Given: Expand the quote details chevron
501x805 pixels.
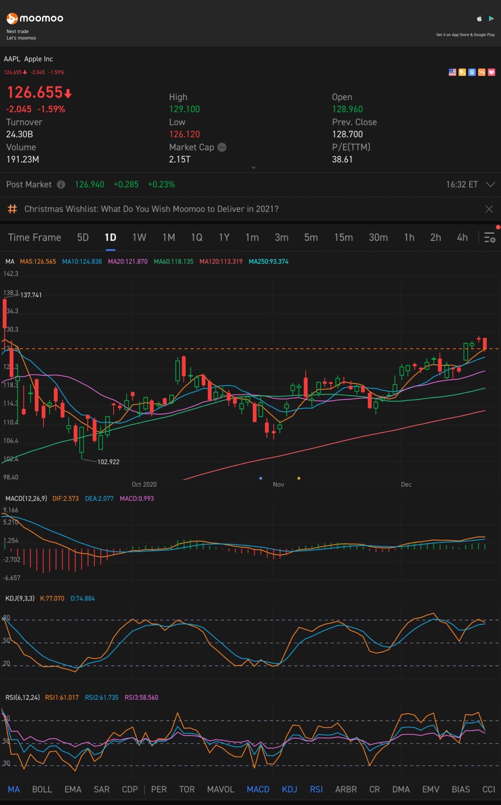Looking at the screenshot, I should 254,168.
